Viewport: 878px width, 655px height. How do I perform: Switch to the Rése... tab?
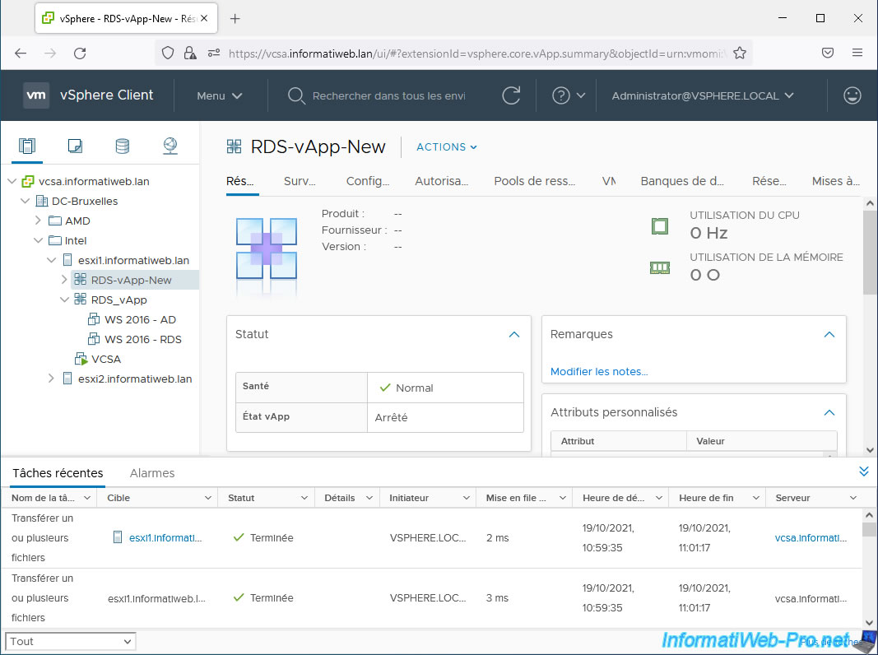click(769, 181)
